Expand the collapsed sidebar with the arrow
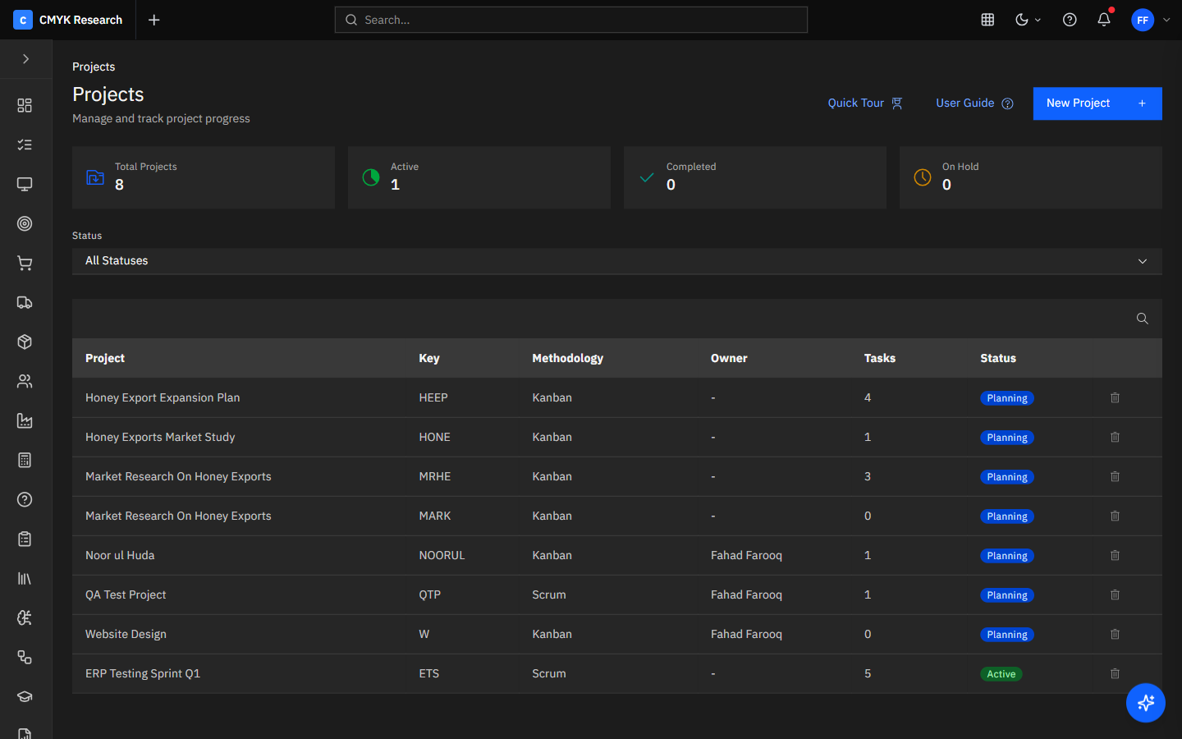The image size is (1182, 739). 25,59
